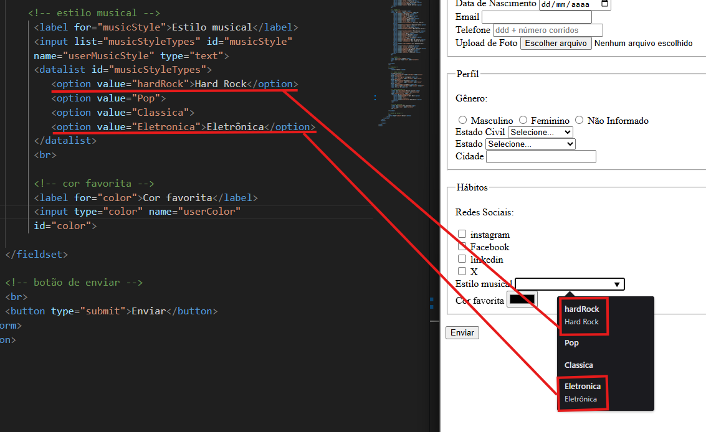Select the Não Informado radio button
The image size is (706, 432).
pos(580,120)
